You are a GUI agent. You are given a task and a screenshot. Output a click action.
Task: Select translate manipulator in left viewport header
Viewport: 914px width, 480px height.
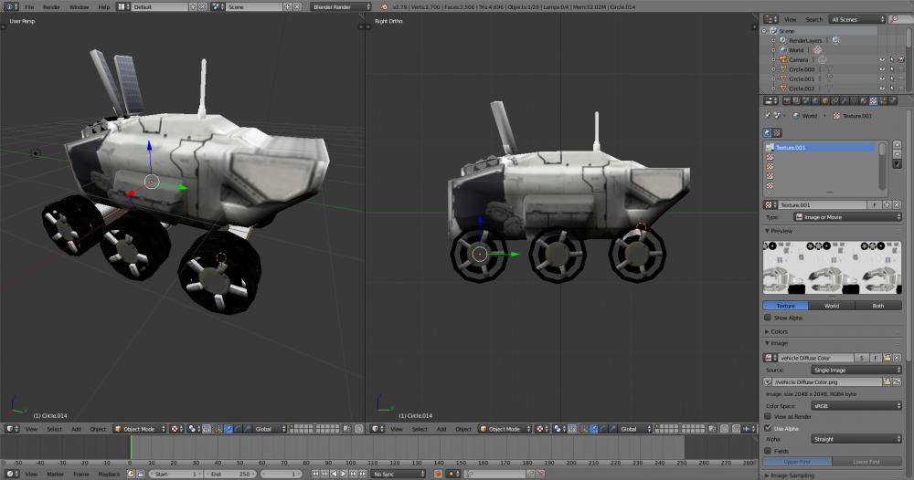228,429
